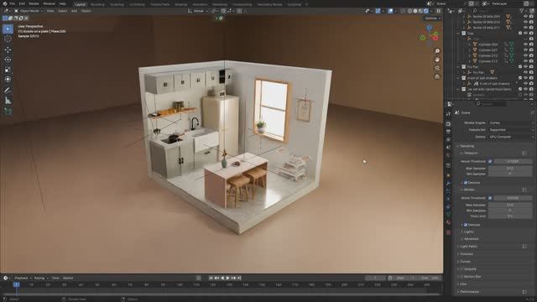Open the Edit menu
Viewport: 537px width, 302px height.
(x=22, y=3)
